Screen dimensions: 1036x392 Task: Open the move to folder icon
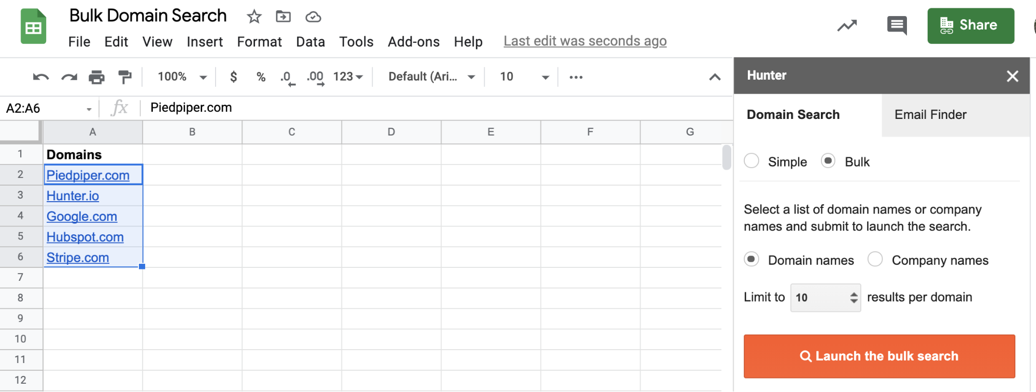(283, 17)
